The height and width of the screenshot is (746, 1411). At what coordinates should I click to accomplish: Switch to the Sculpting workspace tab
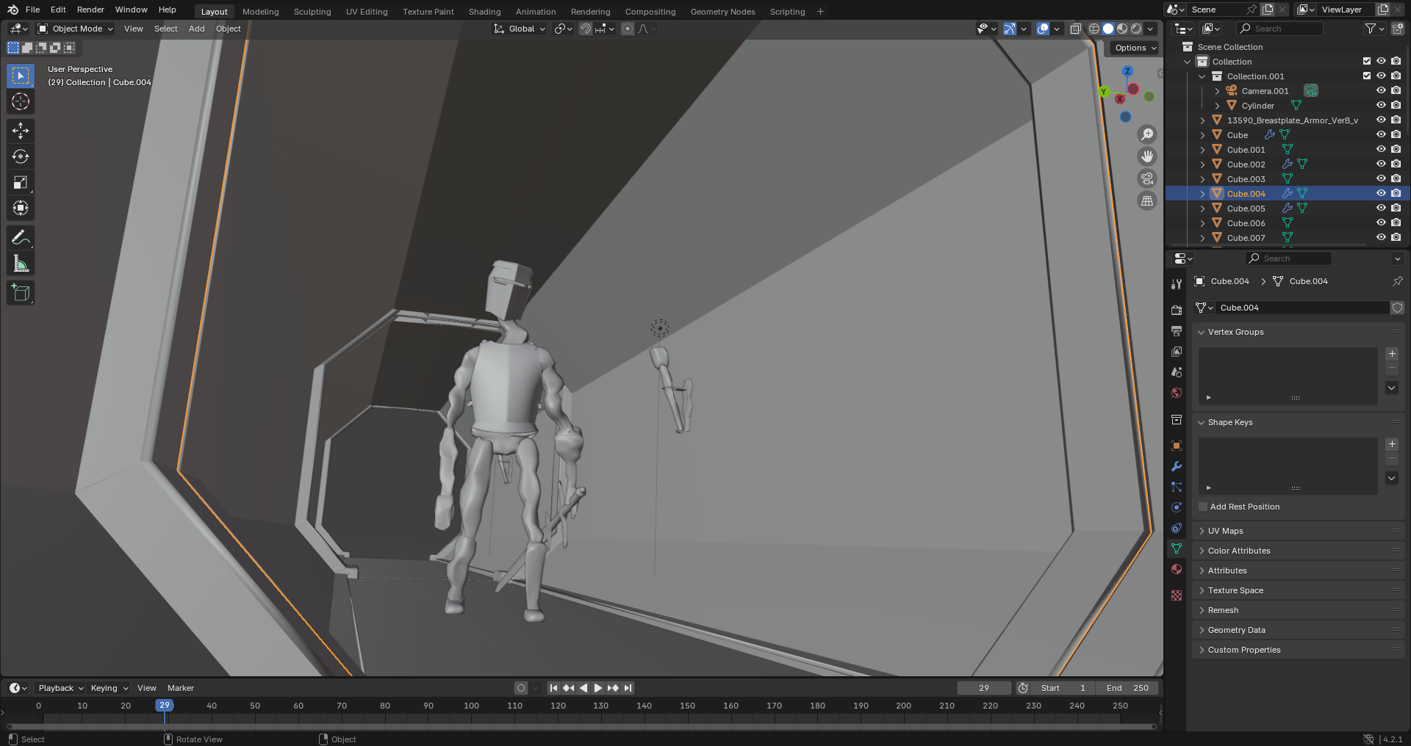click(x=312, y=12)
